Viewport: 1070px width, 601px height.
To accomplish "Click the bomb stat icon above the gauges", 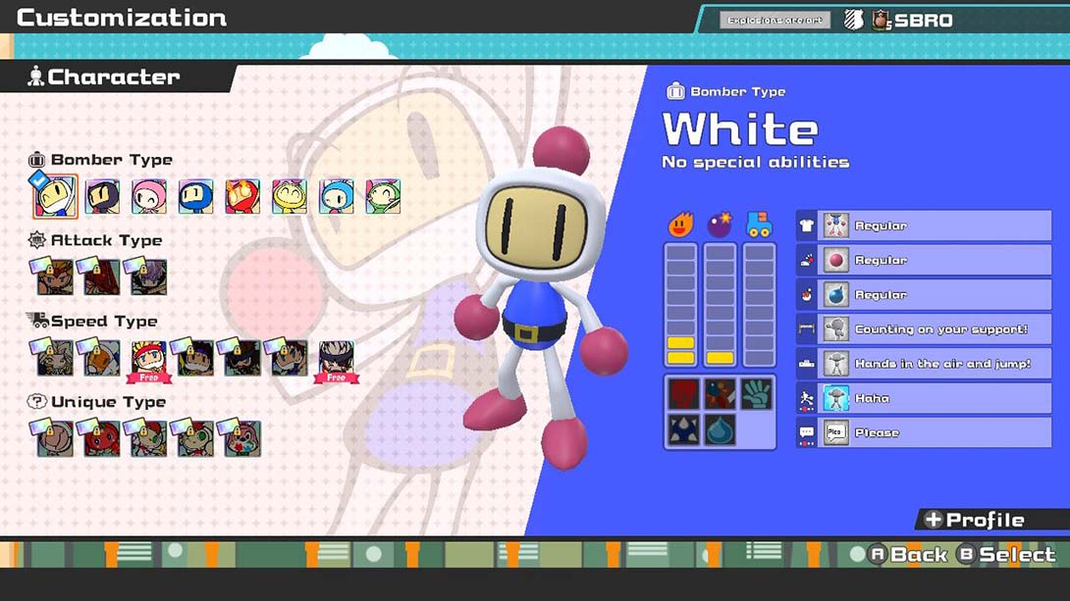I will [x=722, y=224].
